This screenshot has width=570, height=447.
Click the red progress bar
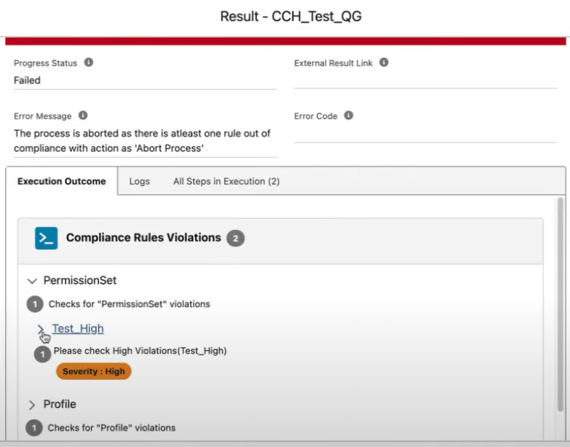[x=285, y=41]
